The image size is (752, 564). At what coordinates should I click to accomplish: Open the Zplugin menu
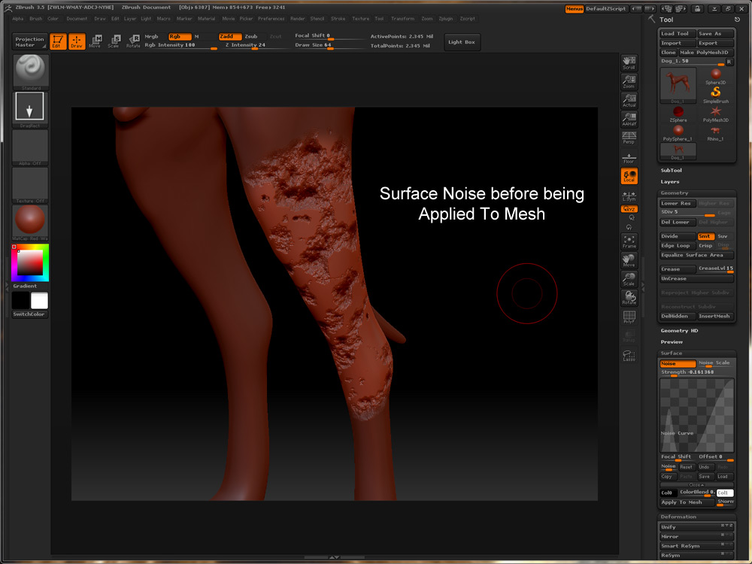tap(446, 18)
